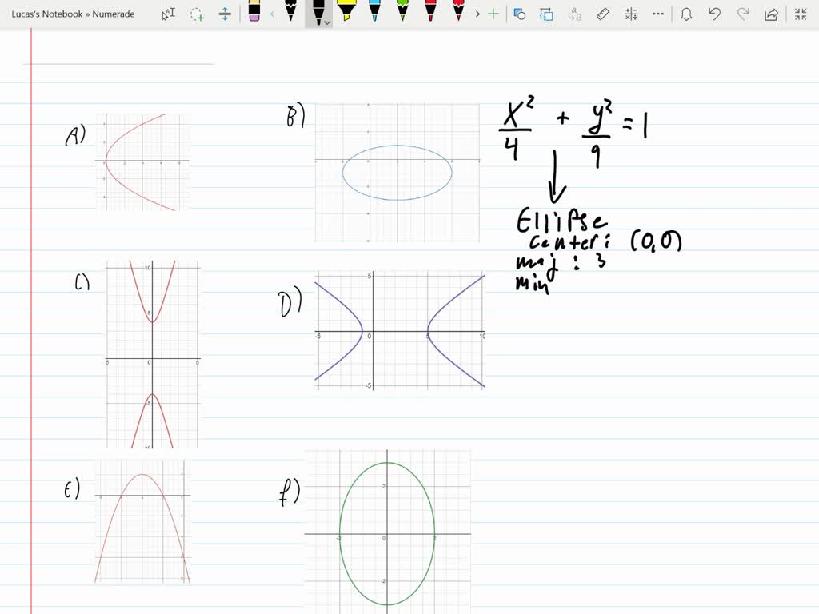Toggle the Ruler on the canvas
Screen dimensions: 819x614
[x=603, y=14]
